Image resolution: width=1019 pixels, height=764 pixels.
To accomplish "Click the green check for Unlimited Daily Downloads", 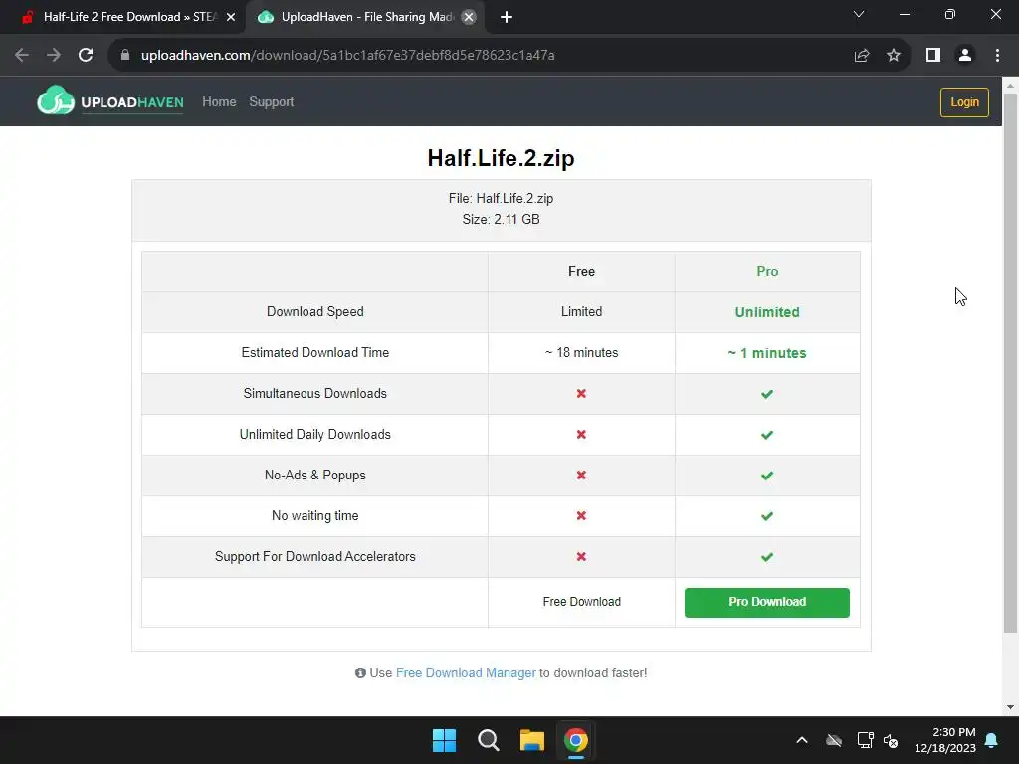I will (767, 435).
